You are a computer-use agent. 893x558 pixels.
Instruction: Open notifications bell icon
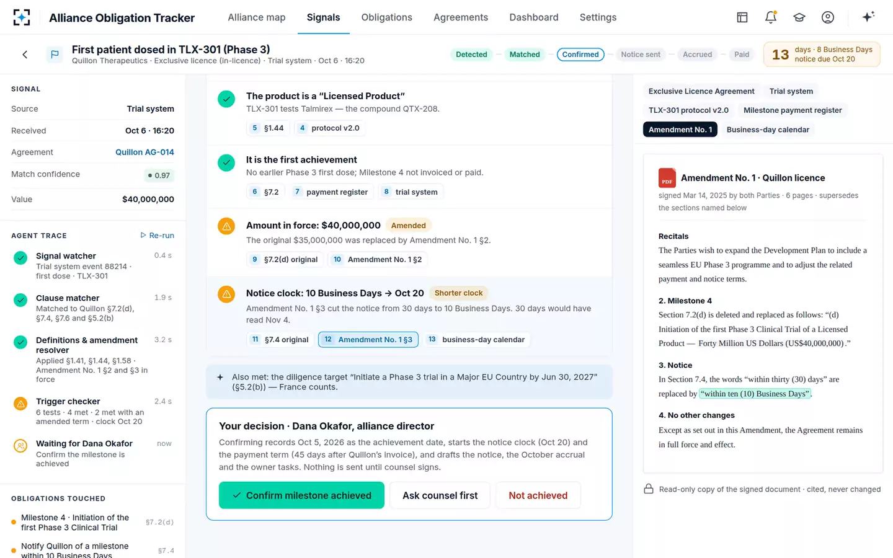pos(771,17)
